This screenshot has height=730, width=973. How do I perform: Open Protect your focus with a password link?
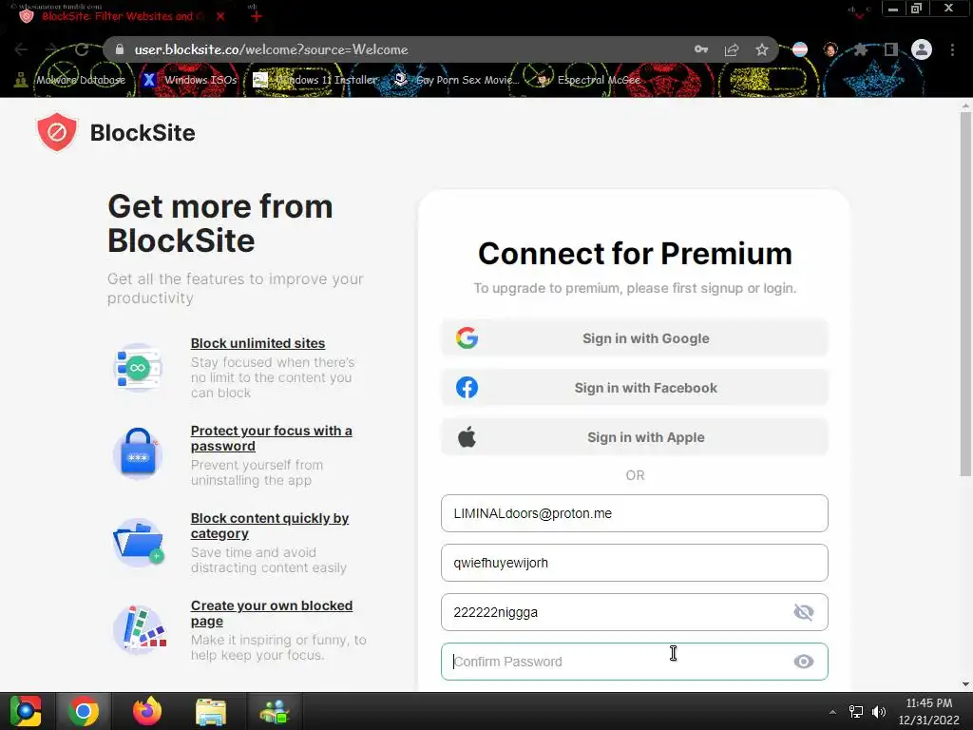click(x=271, y=438)
